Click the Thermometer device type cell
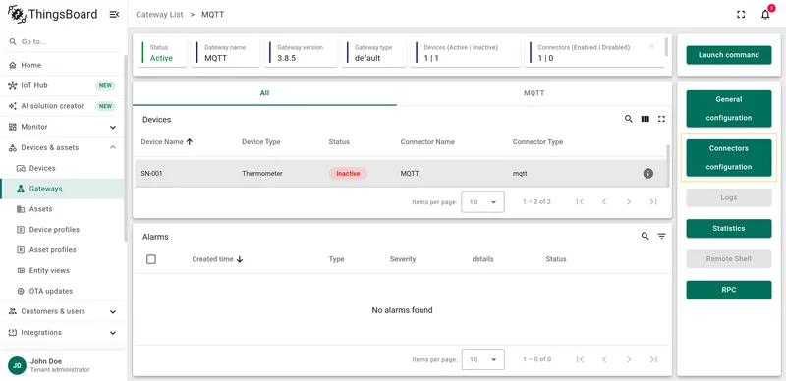Image resolution: width=786 pixels, height=381 pixels. tap(262, 174)
